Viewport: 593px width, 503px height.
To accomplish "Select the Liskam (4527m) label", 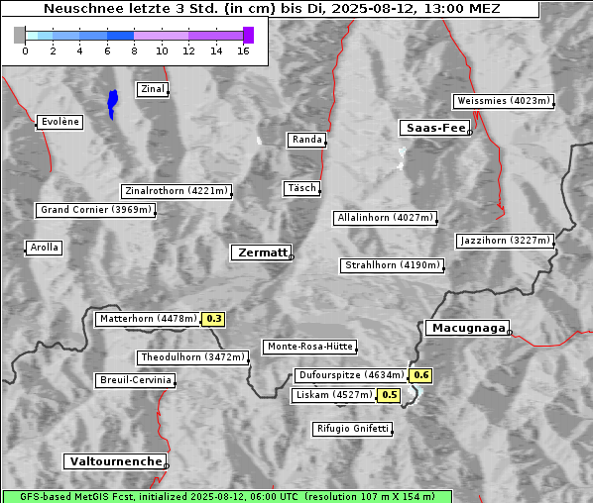I will point(334,395).
